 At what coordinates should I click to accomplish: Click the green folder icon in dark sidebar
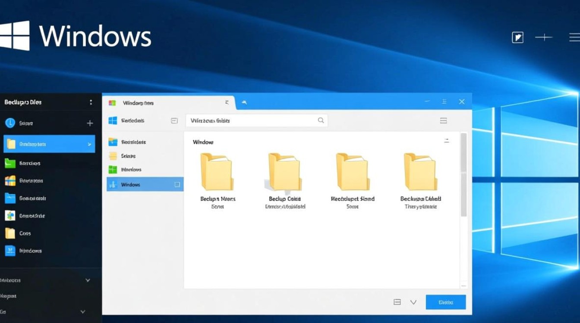pyautogui.click(x=10, y=163)
